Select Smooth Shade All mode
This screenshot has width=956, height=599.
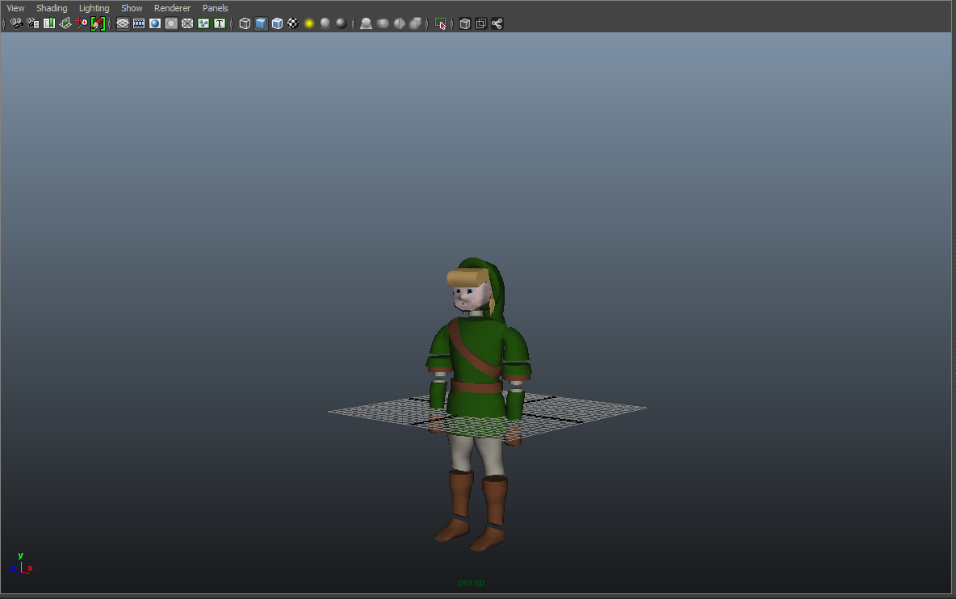click(x=261, y=23)
